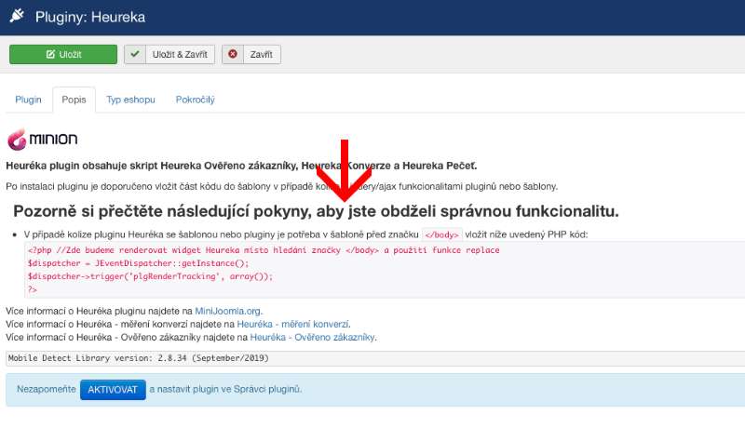Click the large red arrow graphic
The image size is (745, 441).
[x=345, y=170]
